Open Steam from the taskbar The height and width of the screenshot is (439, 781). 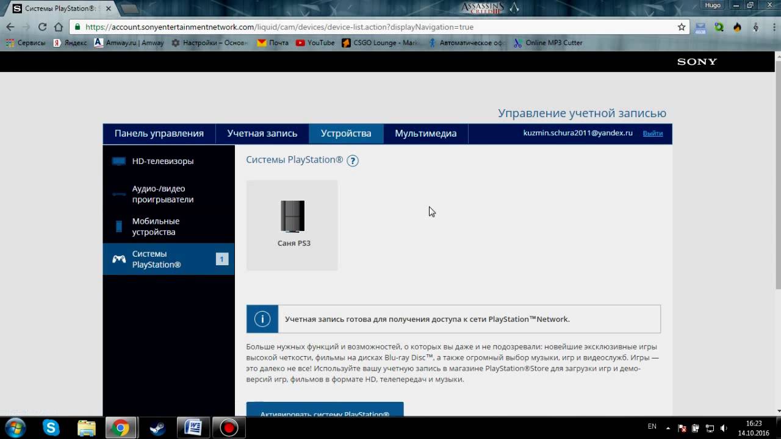pos(157,428)
